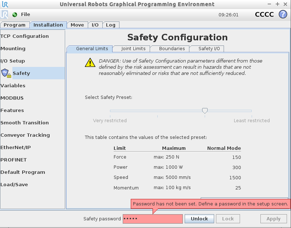The height and width of the screenshot is (228, 291).
Task: Open the File menu
Action: click(x=25, y=15)
